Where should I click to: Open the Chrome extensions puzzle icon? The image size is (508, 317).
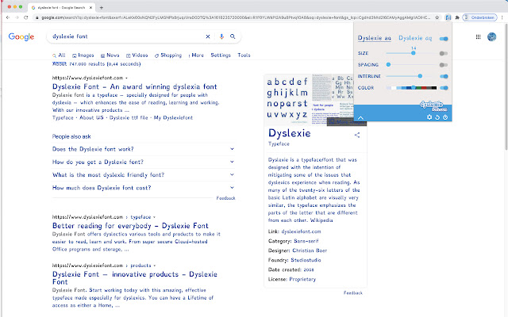pyautogui.click(x=457, y=17)
